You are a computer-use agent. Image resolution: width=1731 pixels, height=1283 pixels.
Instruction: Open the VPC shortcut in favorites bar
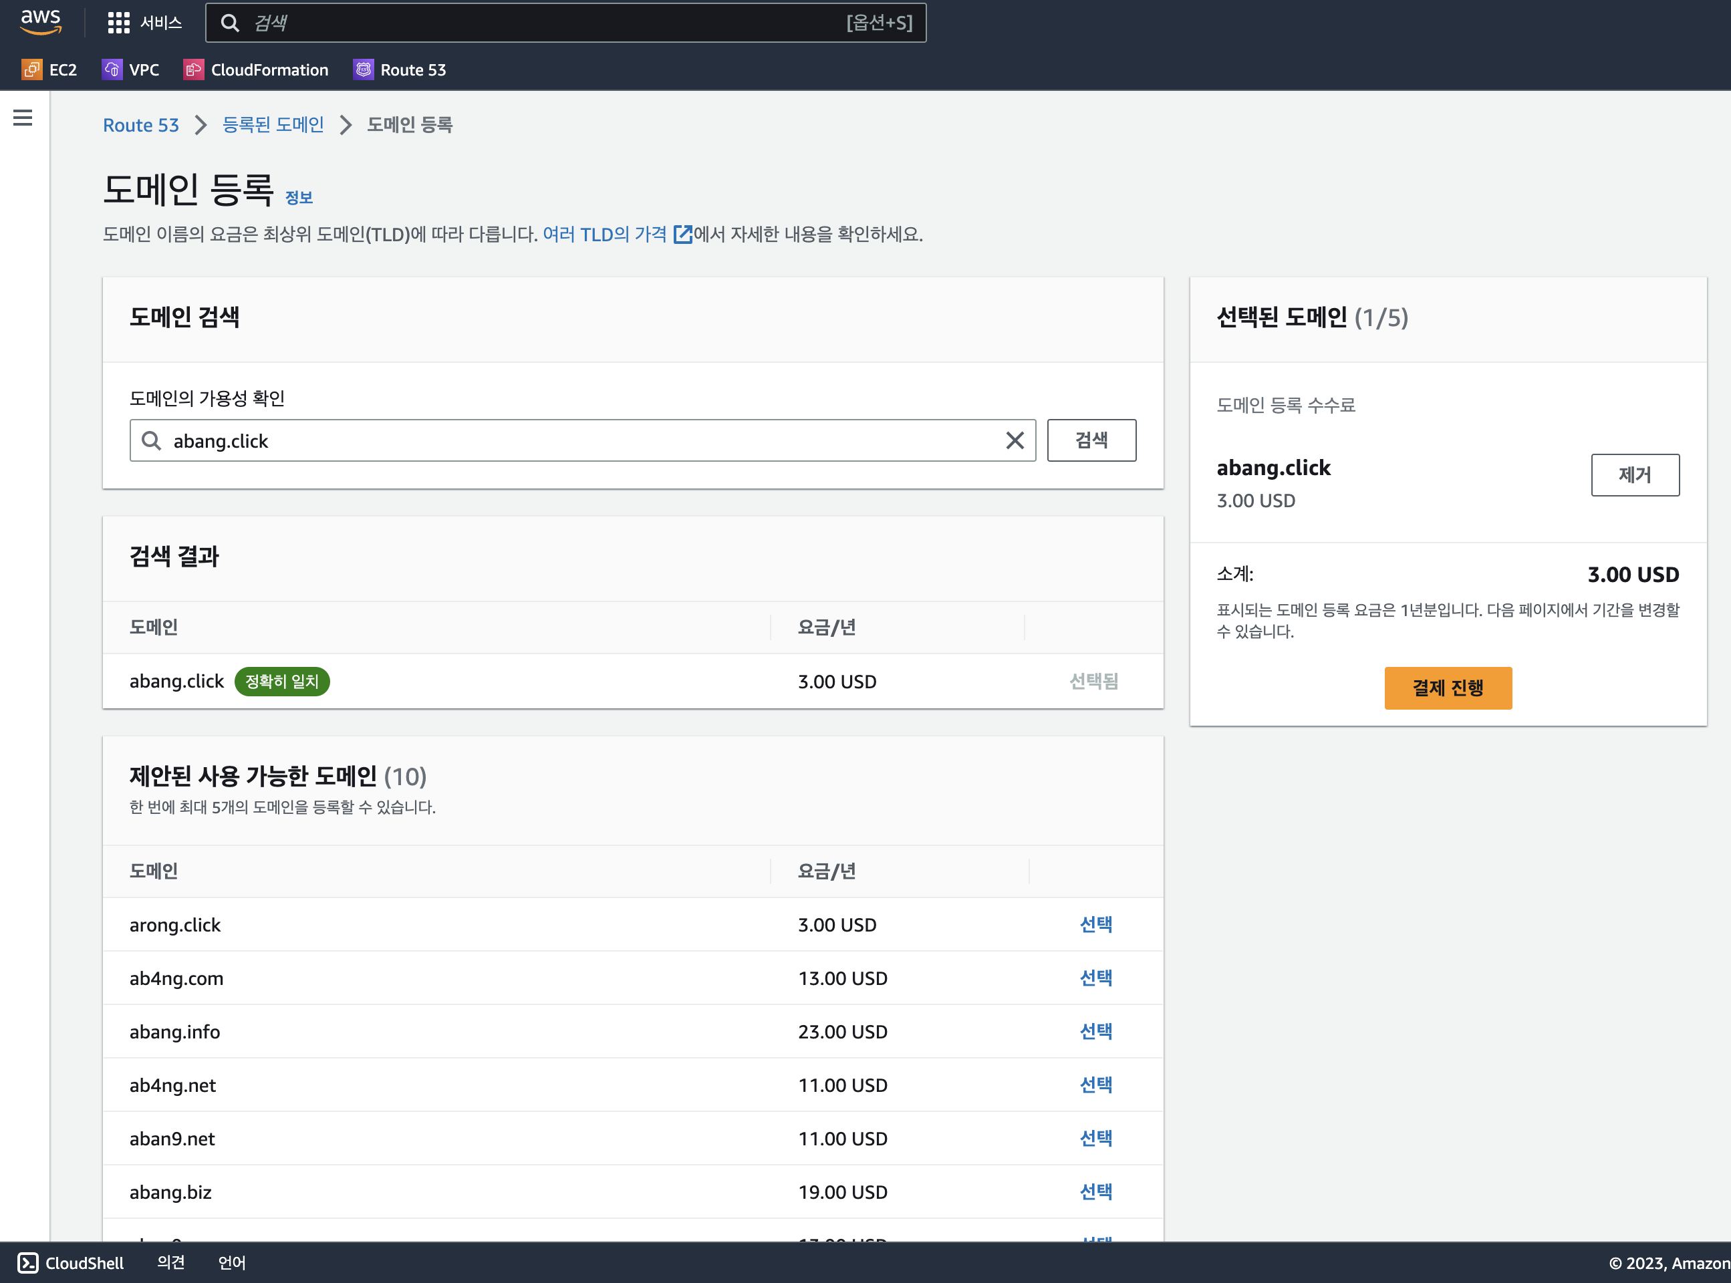coord(130,70)
